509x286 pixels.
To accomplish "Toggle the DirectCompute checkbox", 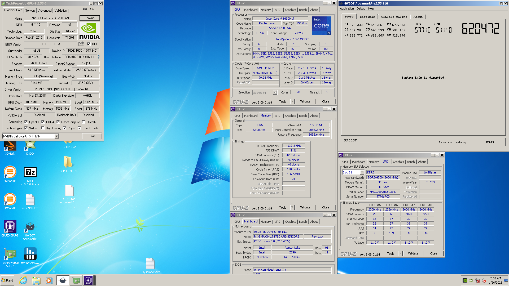I will pos(58,122).
